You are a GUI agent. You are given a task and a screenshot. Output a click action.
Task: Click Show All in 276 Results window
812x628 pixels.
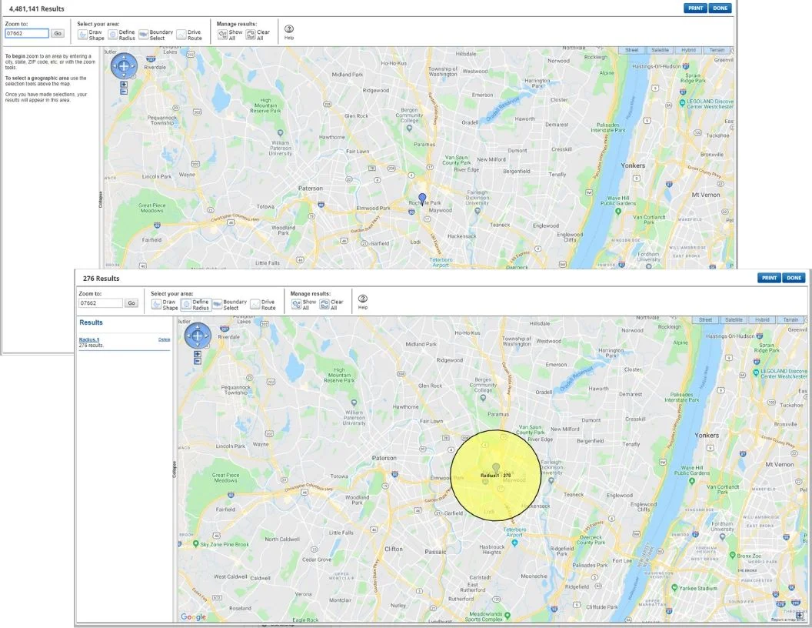click(x=304, y=305)
